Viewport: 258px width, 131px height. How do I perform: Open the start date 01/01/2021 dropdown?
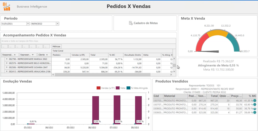coord(28,23)
